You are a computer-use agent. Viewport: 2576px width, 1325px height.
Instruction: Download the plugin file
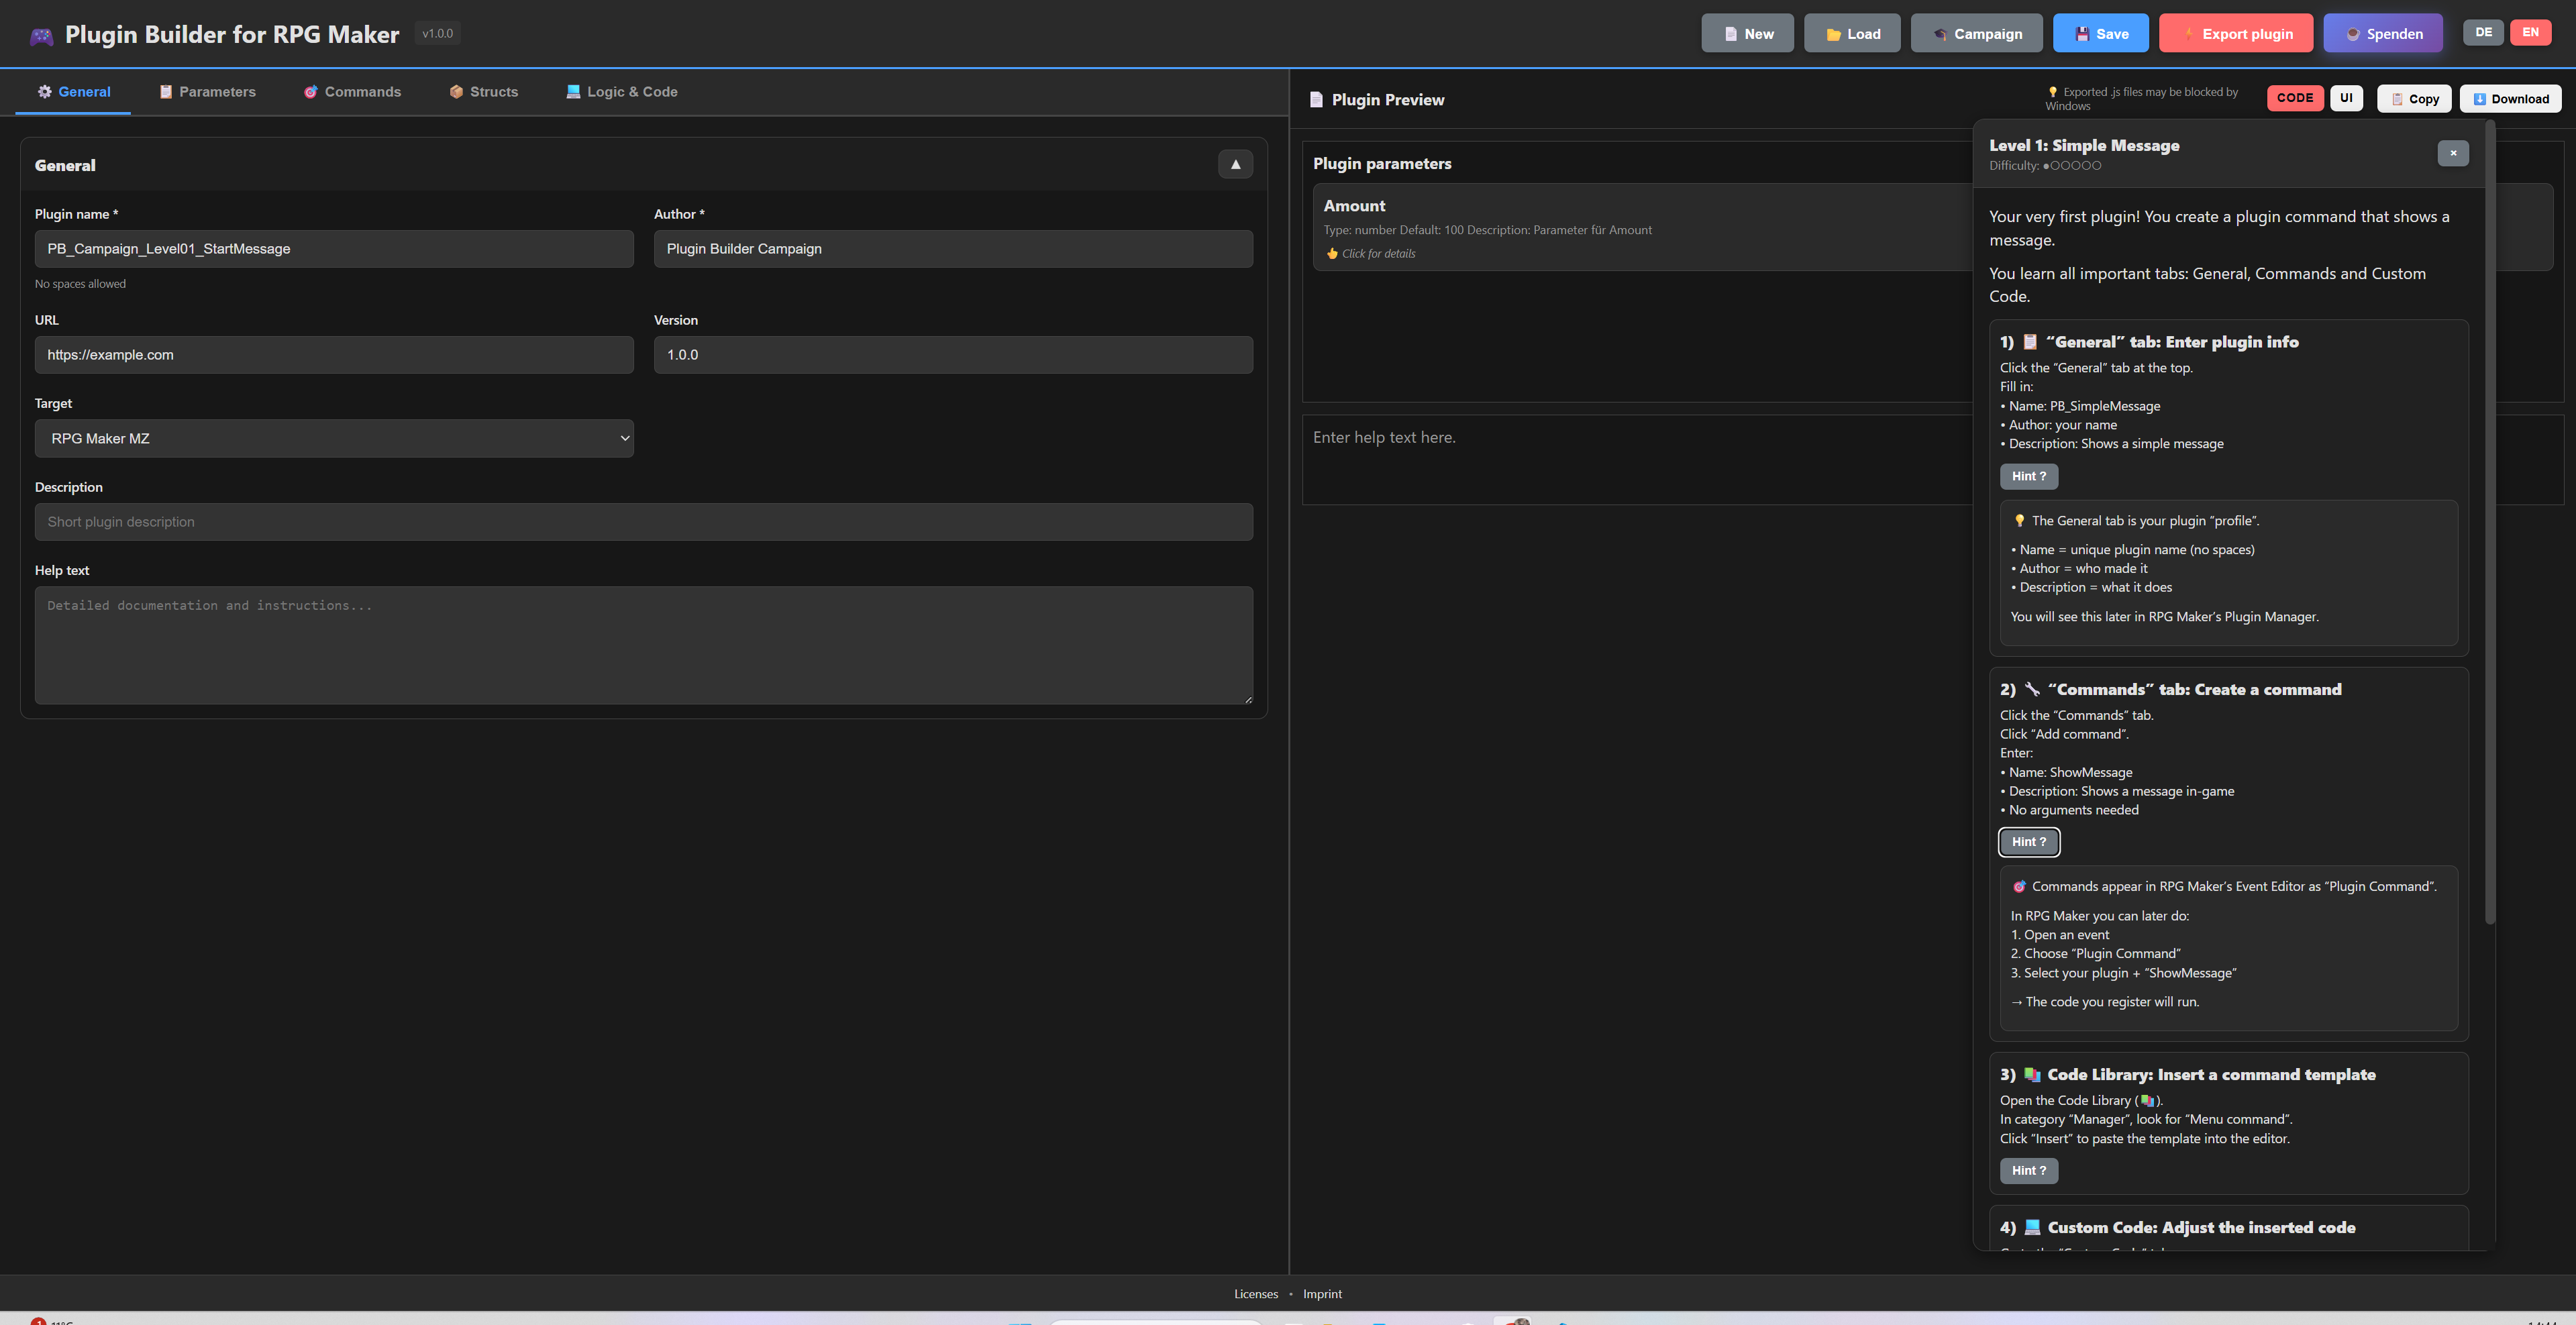click(2510, 99)
